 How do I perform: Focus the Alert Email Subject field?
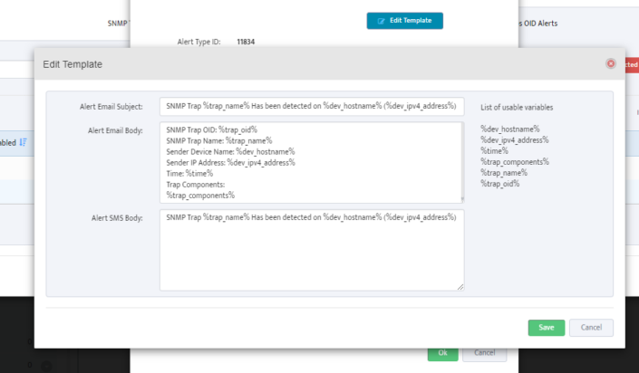tap(311, 107)
